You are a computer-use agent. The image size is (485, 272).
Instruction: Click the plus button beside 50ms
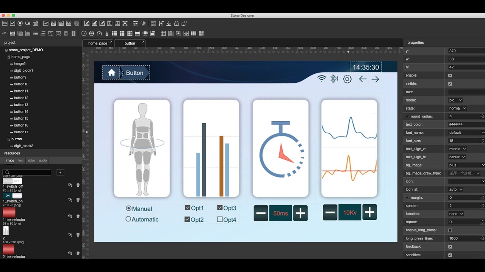pyautogui.click(x=300, y=213)
